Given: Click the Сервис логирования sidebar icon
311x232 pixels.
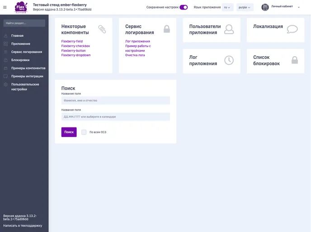Looking at the screenshot, I should click(x=5, y=52).
